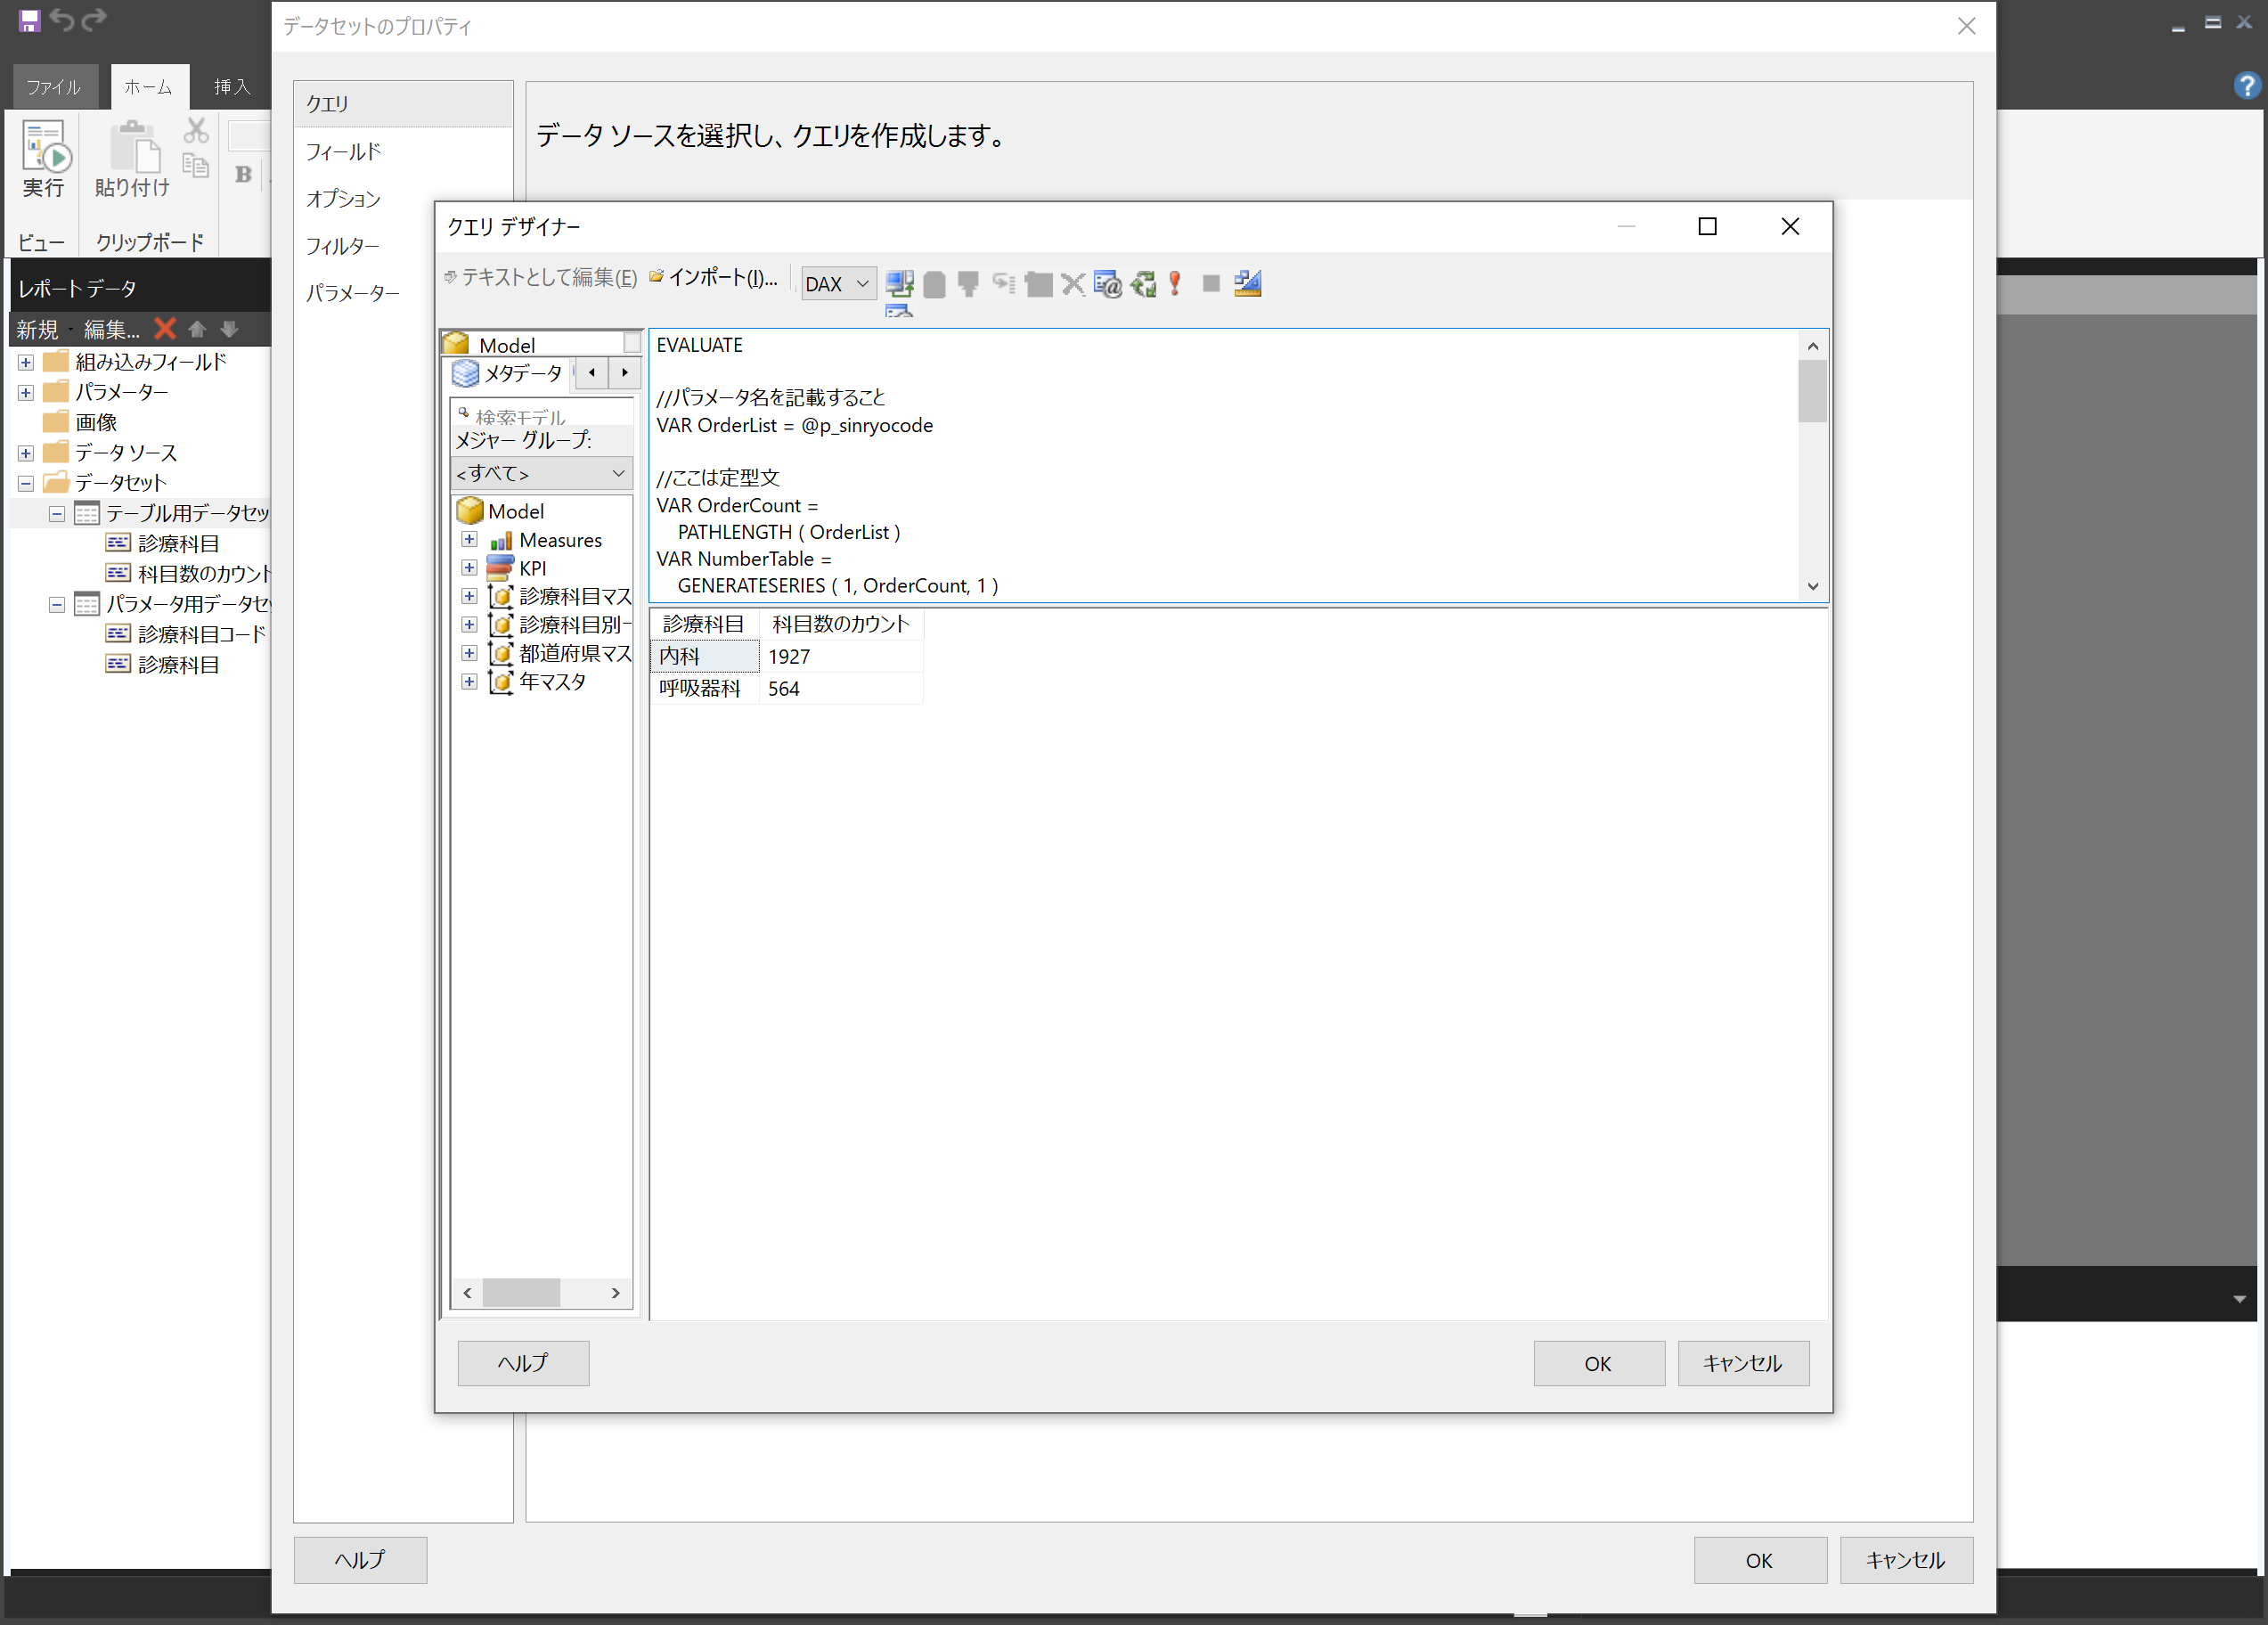Expand the KPI node in the Model tree

click(470, 567)
